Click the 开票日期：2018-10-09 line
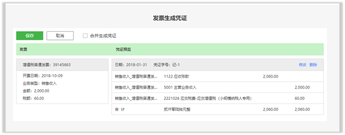The image size is (345, 135). pyautogui.click(x=43, y=76)
